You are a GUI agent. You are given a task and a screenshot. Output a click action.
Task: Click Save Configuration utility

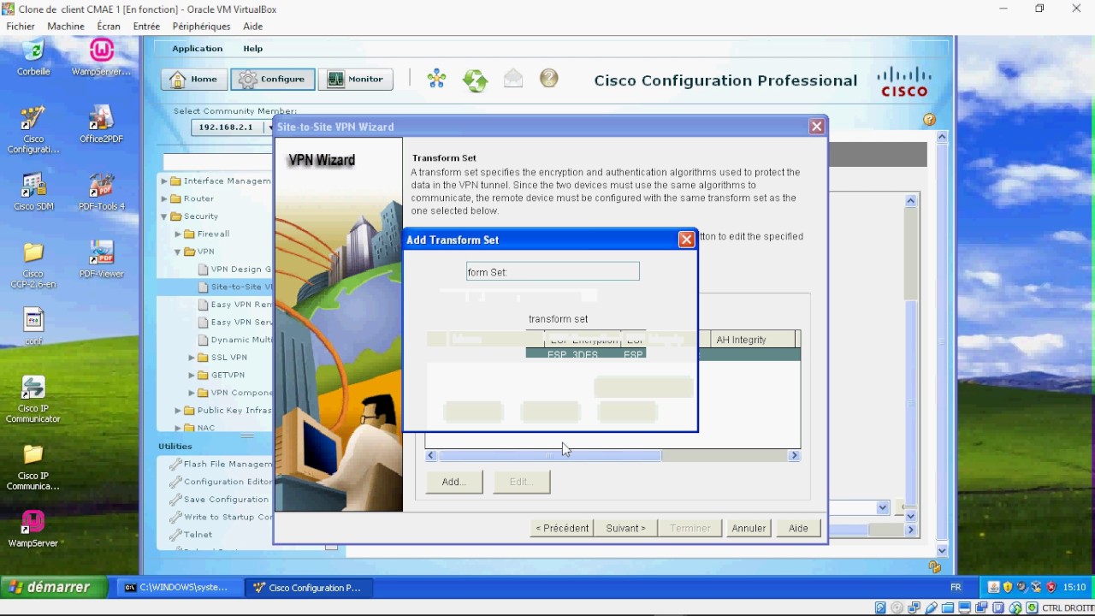click(220, 500)
